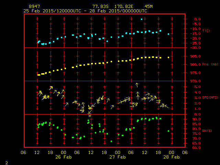220x165 pixels.
Task: Click the 28 Feb date label
Action: [171, 157]
